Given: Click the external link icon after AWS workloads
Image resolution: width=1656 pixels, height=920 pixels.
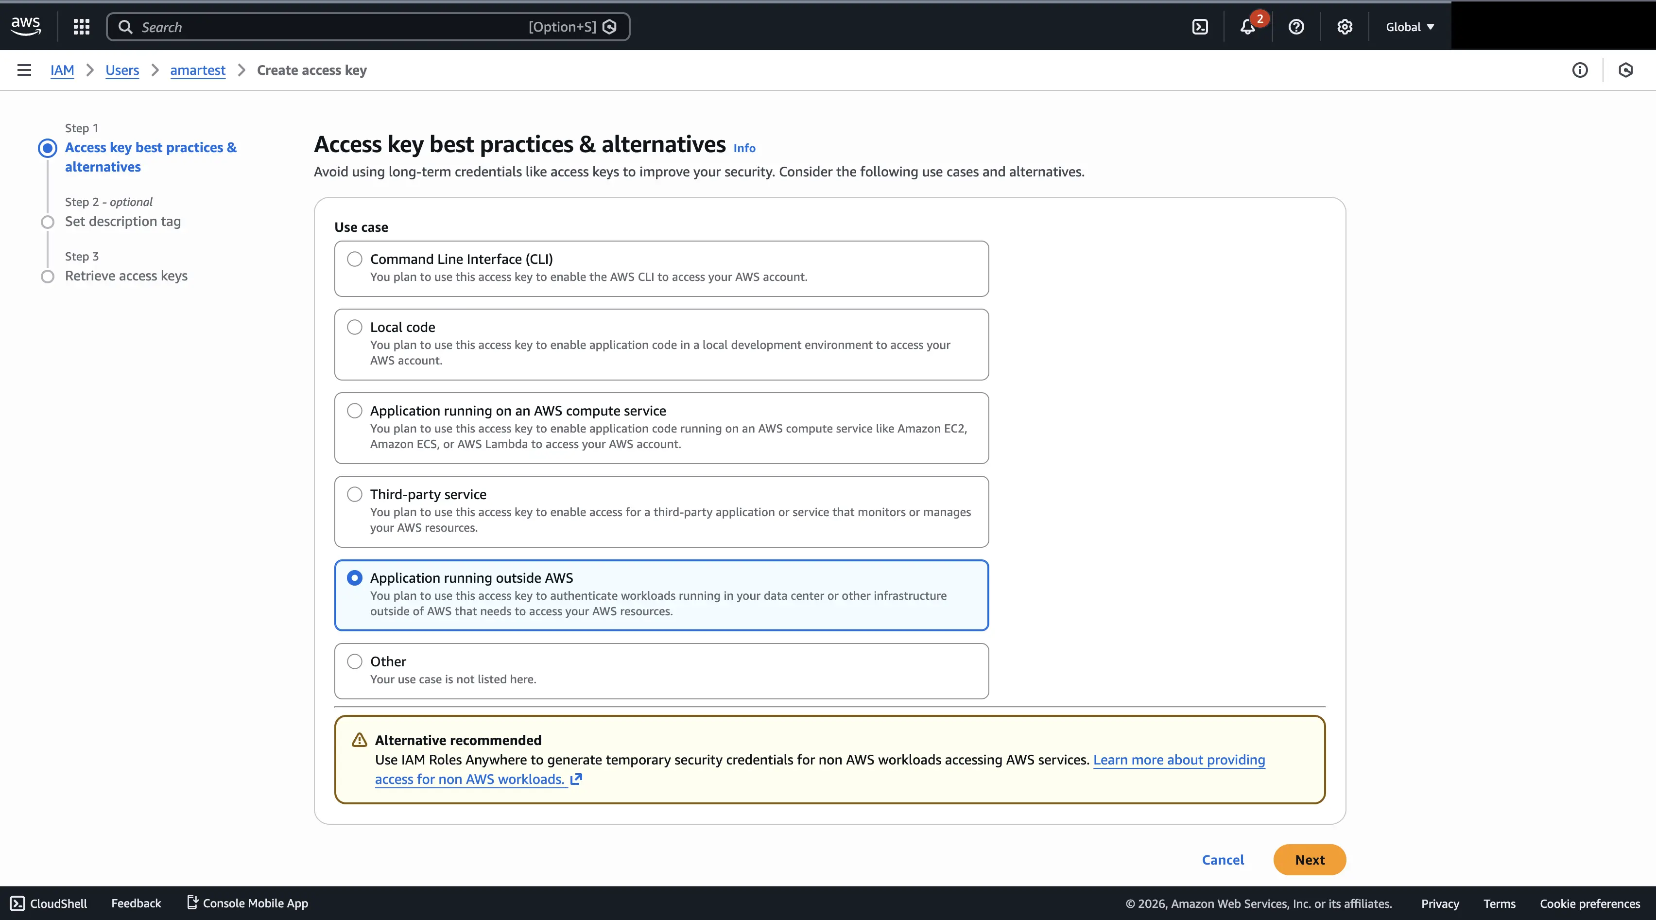Looking at the screenshot, I should (577, 779).
